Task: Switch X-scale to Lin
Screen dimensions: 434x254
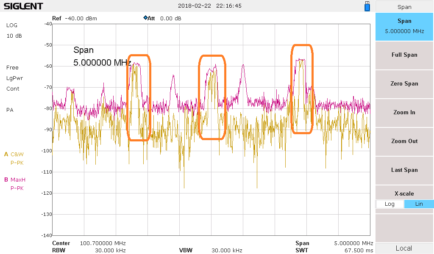Action: coord(419,204)
